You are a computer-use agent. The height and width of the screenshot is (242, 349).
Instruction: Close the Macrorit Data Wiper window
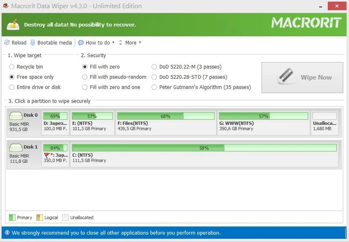[x=337, y=6]
